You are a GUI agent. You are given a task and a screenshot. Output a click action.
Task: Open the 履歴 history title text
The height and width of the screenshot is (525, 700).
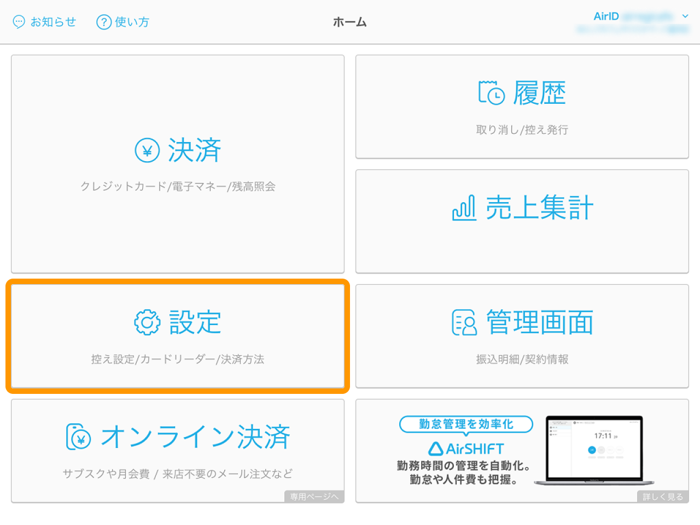click(539, 93)
